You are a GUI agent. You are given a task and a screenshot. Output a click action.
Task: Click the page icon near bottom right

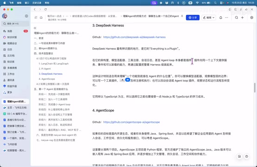click(x=239, y=156)
